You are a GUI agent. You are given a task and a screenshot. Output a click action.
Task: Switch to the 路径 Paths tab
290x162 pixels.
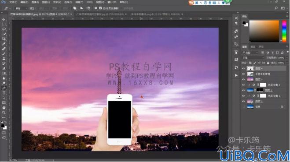[x=261, y=47]
